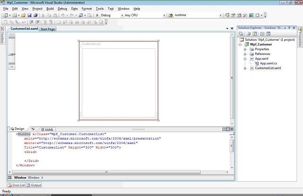Image resolution: width=303 pixels, height=196 pixels.
Task: Open the Project menu
Action: click(37, 9)
